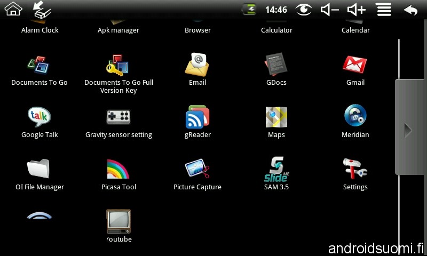
Task: Open the GDocs app
Action: pyautogui.click(x=276, y=64)
